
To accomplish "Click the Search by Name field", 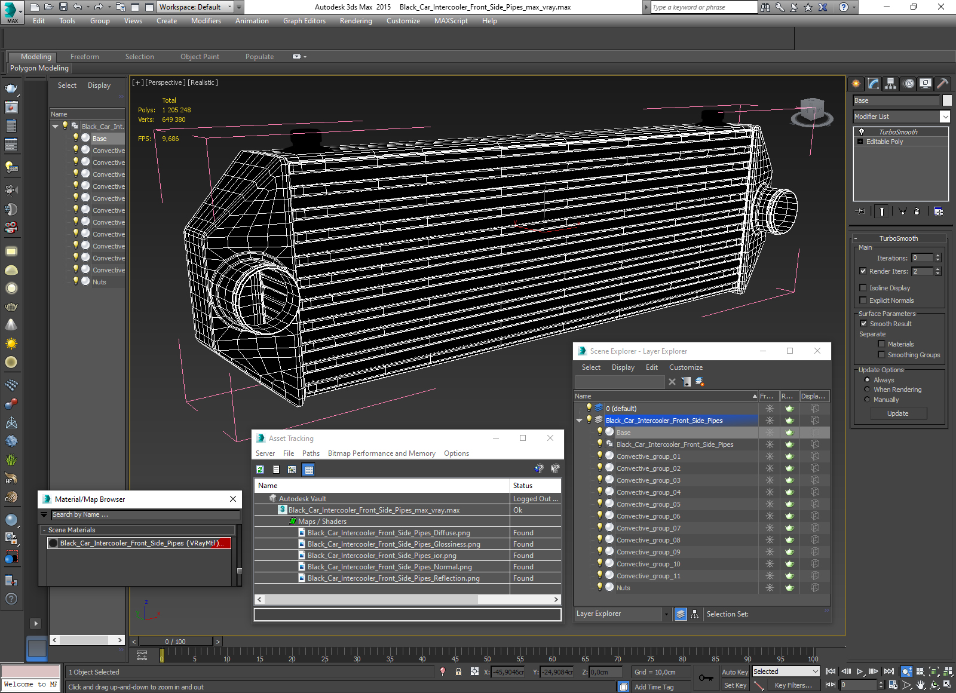I will point(145,515).
